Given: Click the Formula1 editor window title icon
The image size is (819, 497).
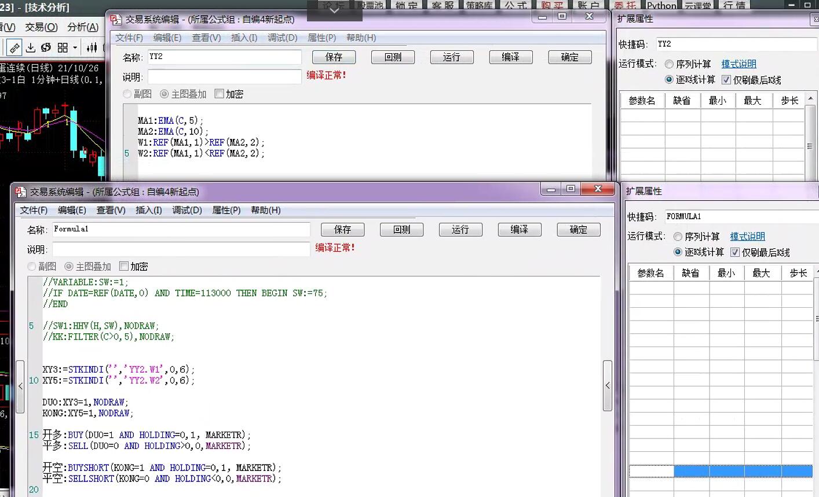Looking at the screenshot, I should pyautogui.click(x=21, y=192).
